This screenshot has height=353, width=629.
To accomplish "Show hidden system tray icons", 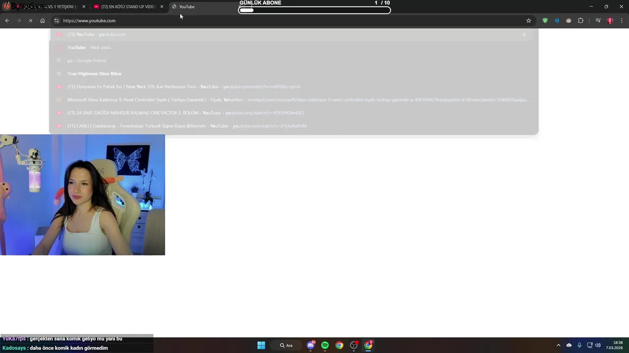I will click(x=558, y=345).
